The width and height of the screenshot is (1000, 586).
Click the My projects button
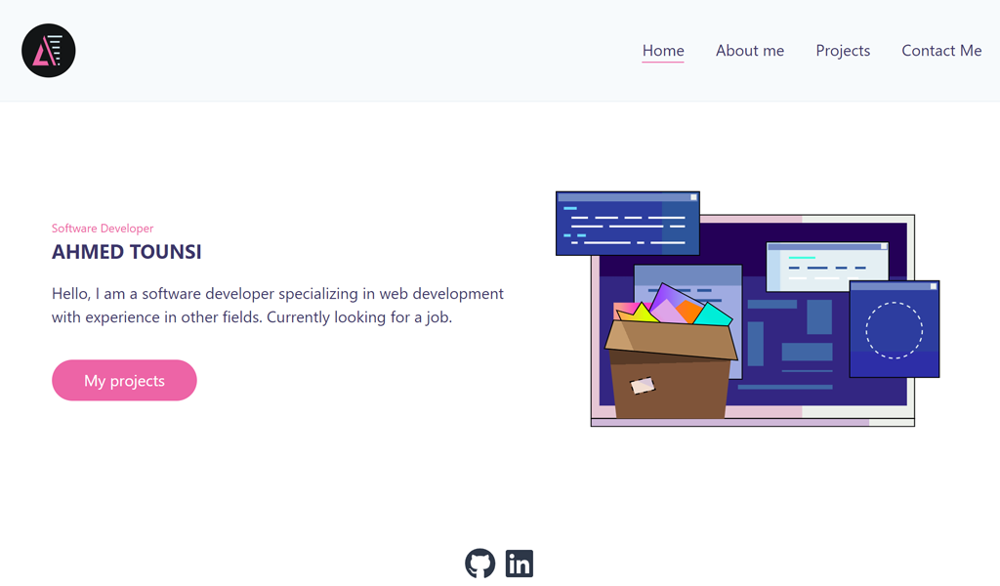click(x=124, y=381)
